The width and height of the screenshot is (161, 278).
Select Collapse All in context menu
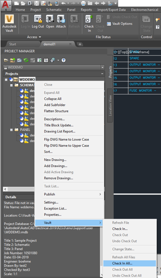[x=53, y=99]
